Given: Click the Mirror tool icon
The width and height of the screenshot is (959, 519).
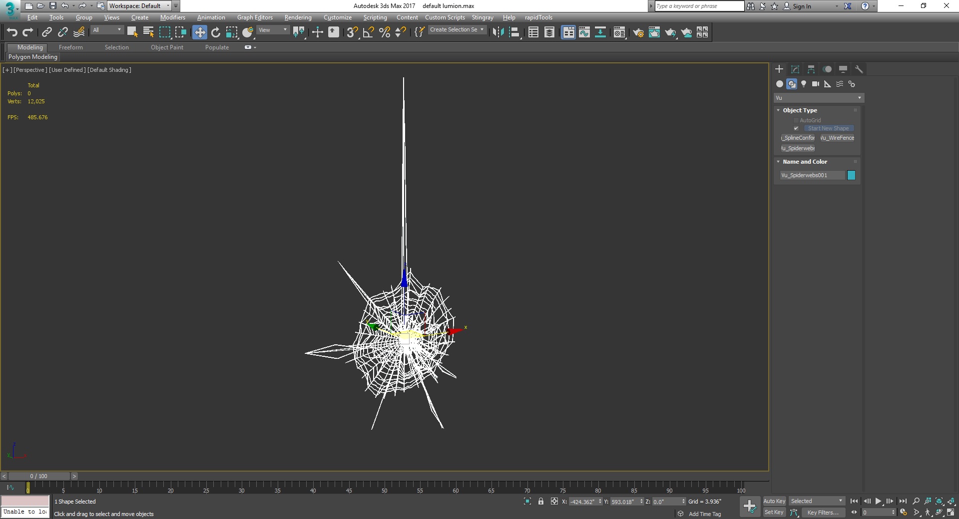Looking at the screenshot, I should coord(498,32).
